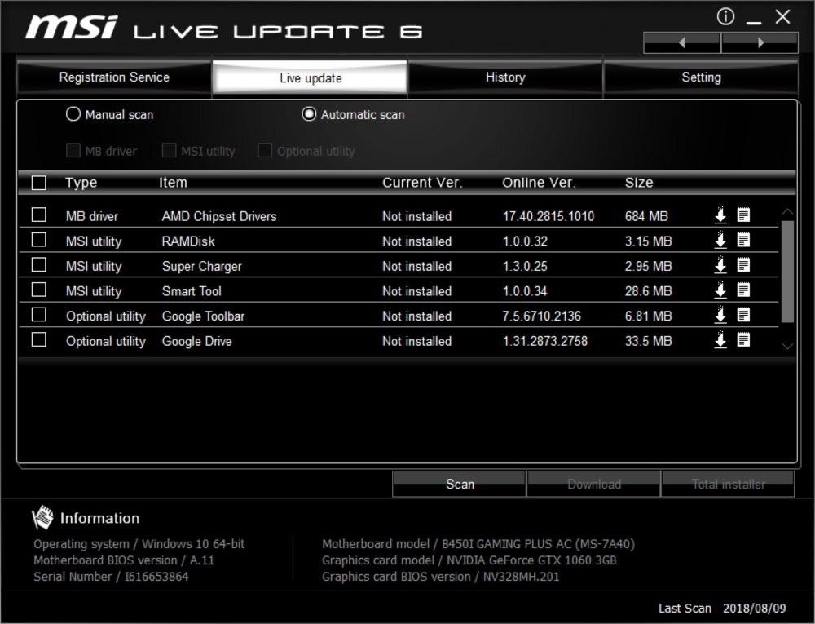Open release notes for AMD Chipset Drivers
This screenshot has height=624, width=815.
point(743,215)
